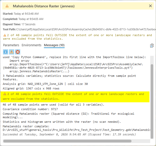Close the Mahalanobis Distance Raster message window
The width and height of the screenshot is (156, 146).
click(x=150, y=6)
